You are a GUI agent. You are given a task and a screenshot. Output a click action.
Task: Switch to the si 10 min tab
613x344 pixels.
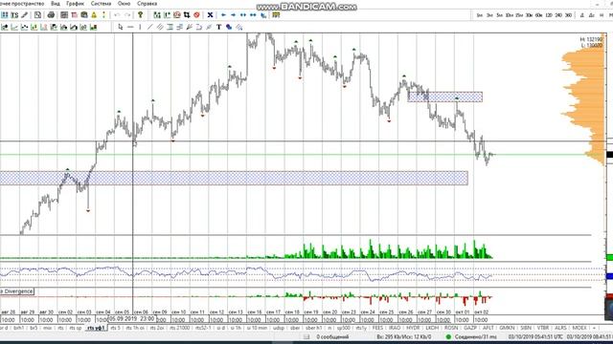coord(258,328)
